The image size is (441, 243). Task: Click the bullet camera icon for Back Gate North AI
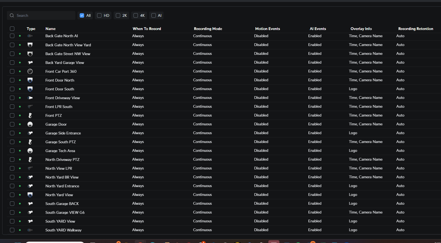[30, 36]
